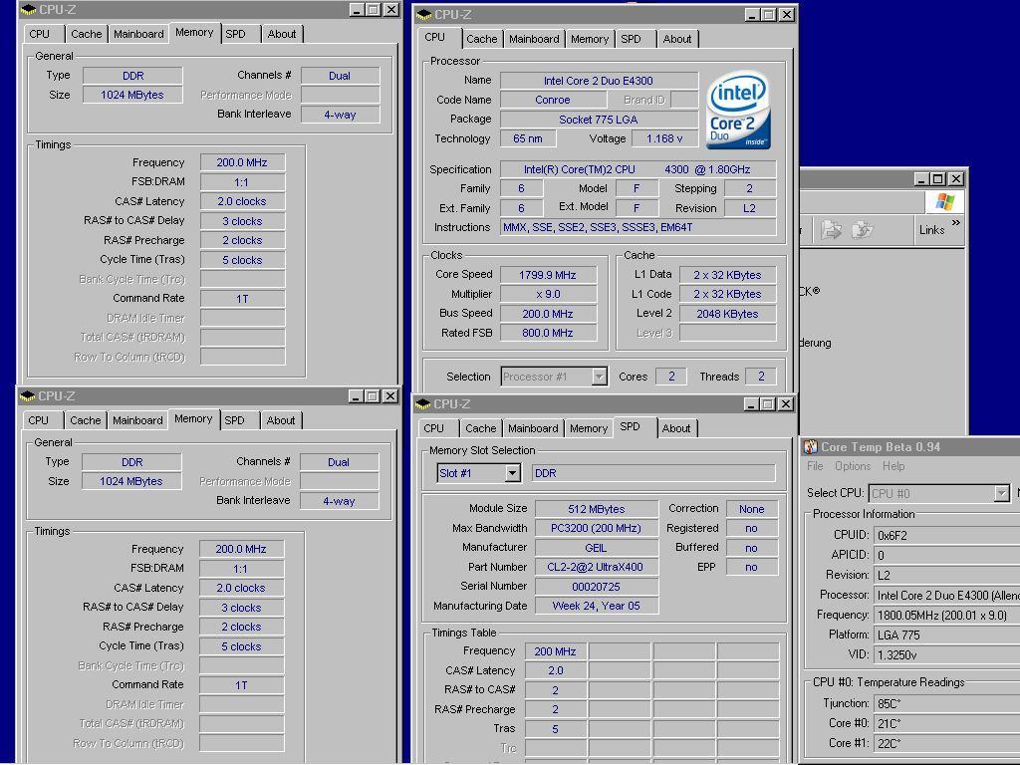Click the technology value '65 nm'
This screenshot has width=1020, height=765.
click(528, 138)
